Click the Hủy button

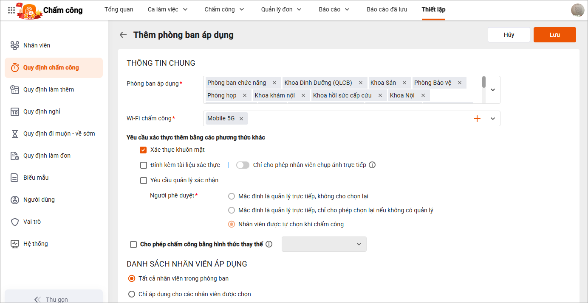[x=509, y=35]
